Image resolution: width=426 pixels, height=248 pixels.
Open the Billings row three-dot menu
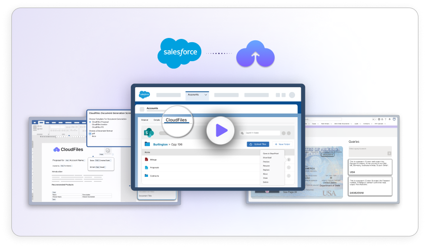pos(289,160)
